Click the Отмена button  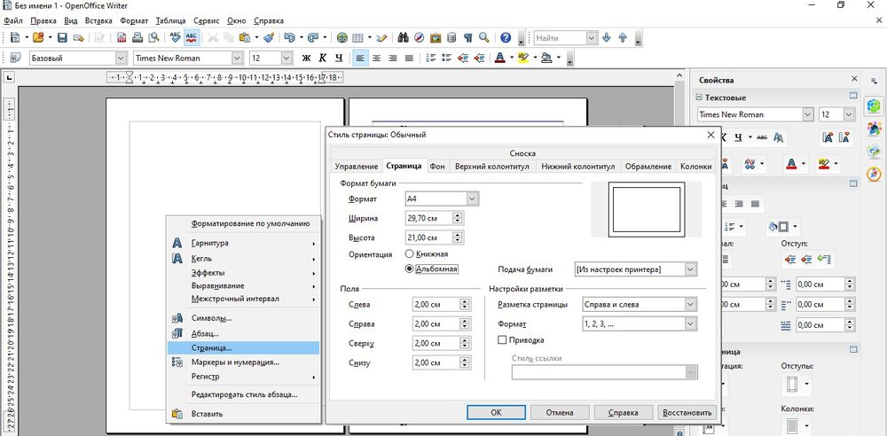click(x=559, y=412)
